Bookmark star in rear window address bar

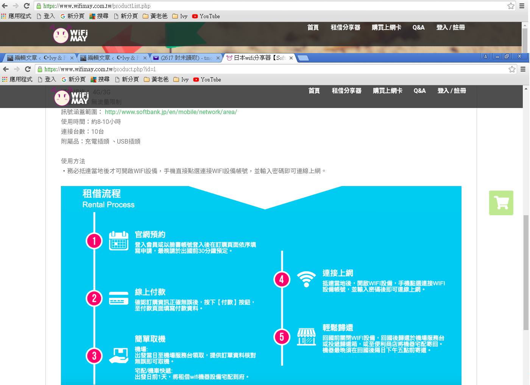click(x=511, y=6)
